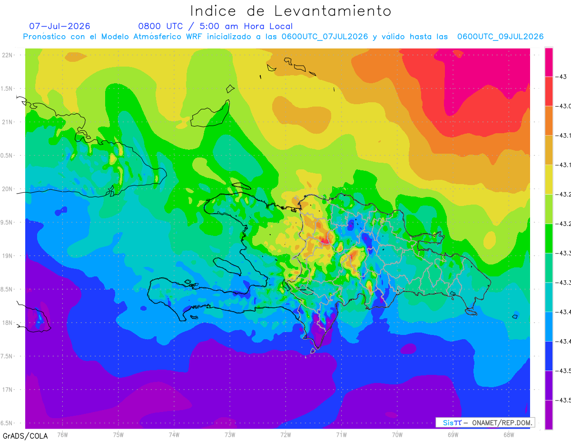Select the turquoise legend swatch
Screen dimensions: 571x441
[549, 297]
